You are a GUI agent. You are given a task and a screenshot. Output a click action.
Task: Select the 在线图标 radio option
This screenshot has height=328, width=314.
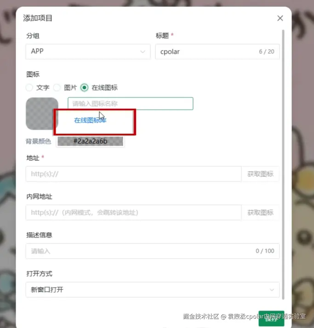point(84,87)
